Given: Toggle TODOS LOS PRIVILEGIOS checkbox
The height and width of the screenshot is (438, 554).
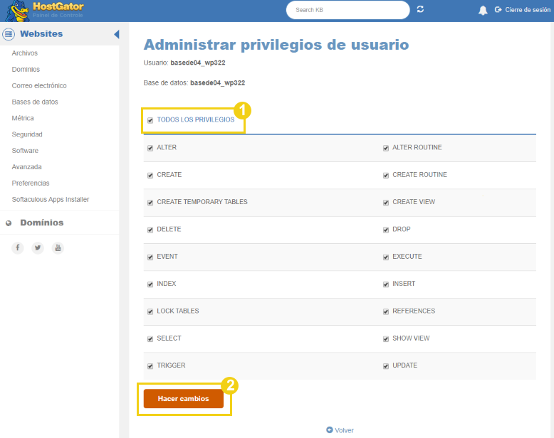Looking at the screenshot, I should point(150,120).
